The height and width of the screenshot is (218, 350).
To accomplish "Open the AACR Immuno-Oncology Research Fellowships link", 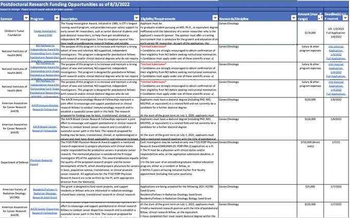I will (45, 107).
